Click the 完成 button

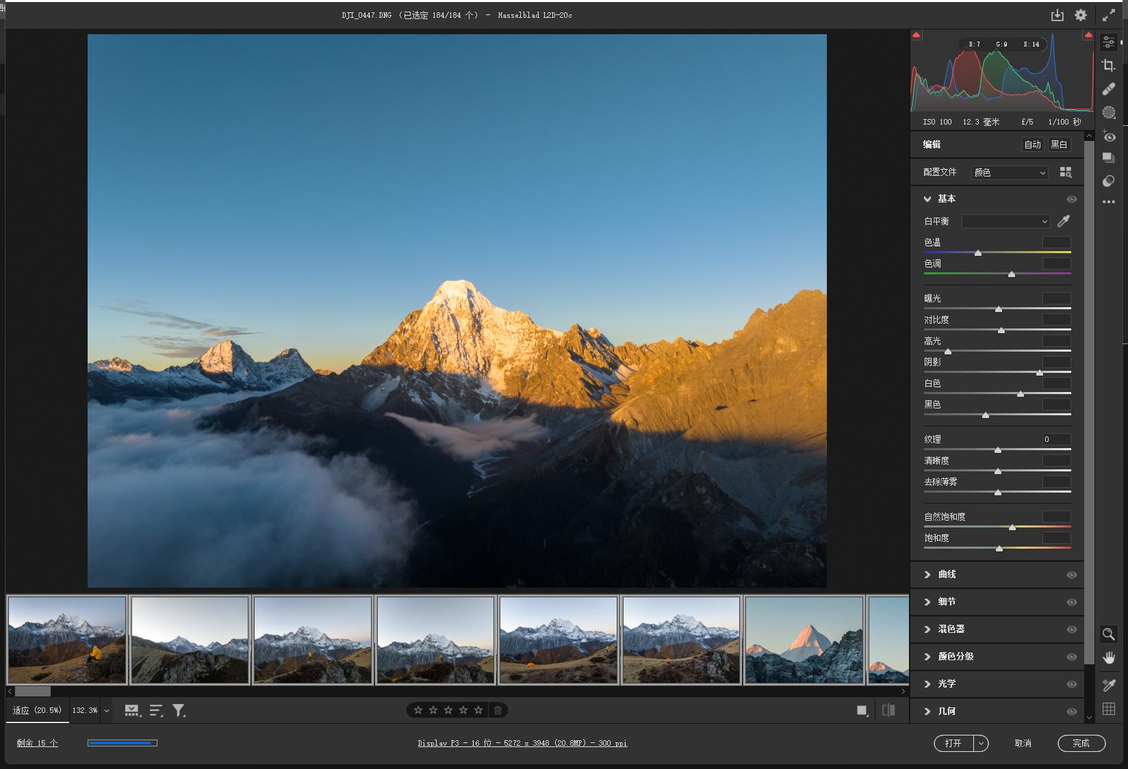click(1081, 743)
